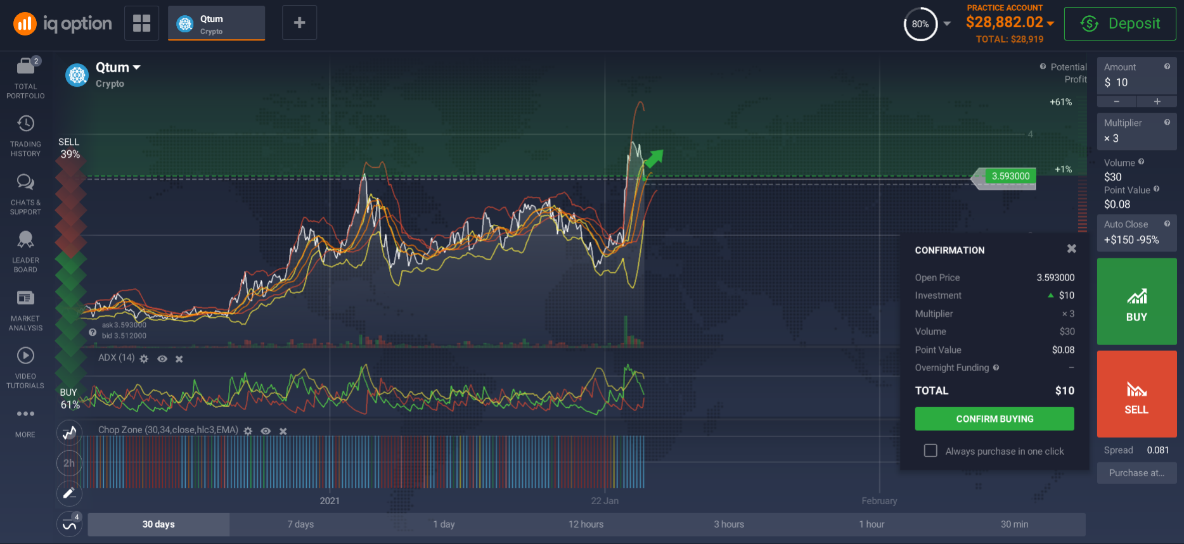The image size is (1184, 544).
Task: Check Always purchase in one click
Action: pyautogui.click(x=930, y=450)
